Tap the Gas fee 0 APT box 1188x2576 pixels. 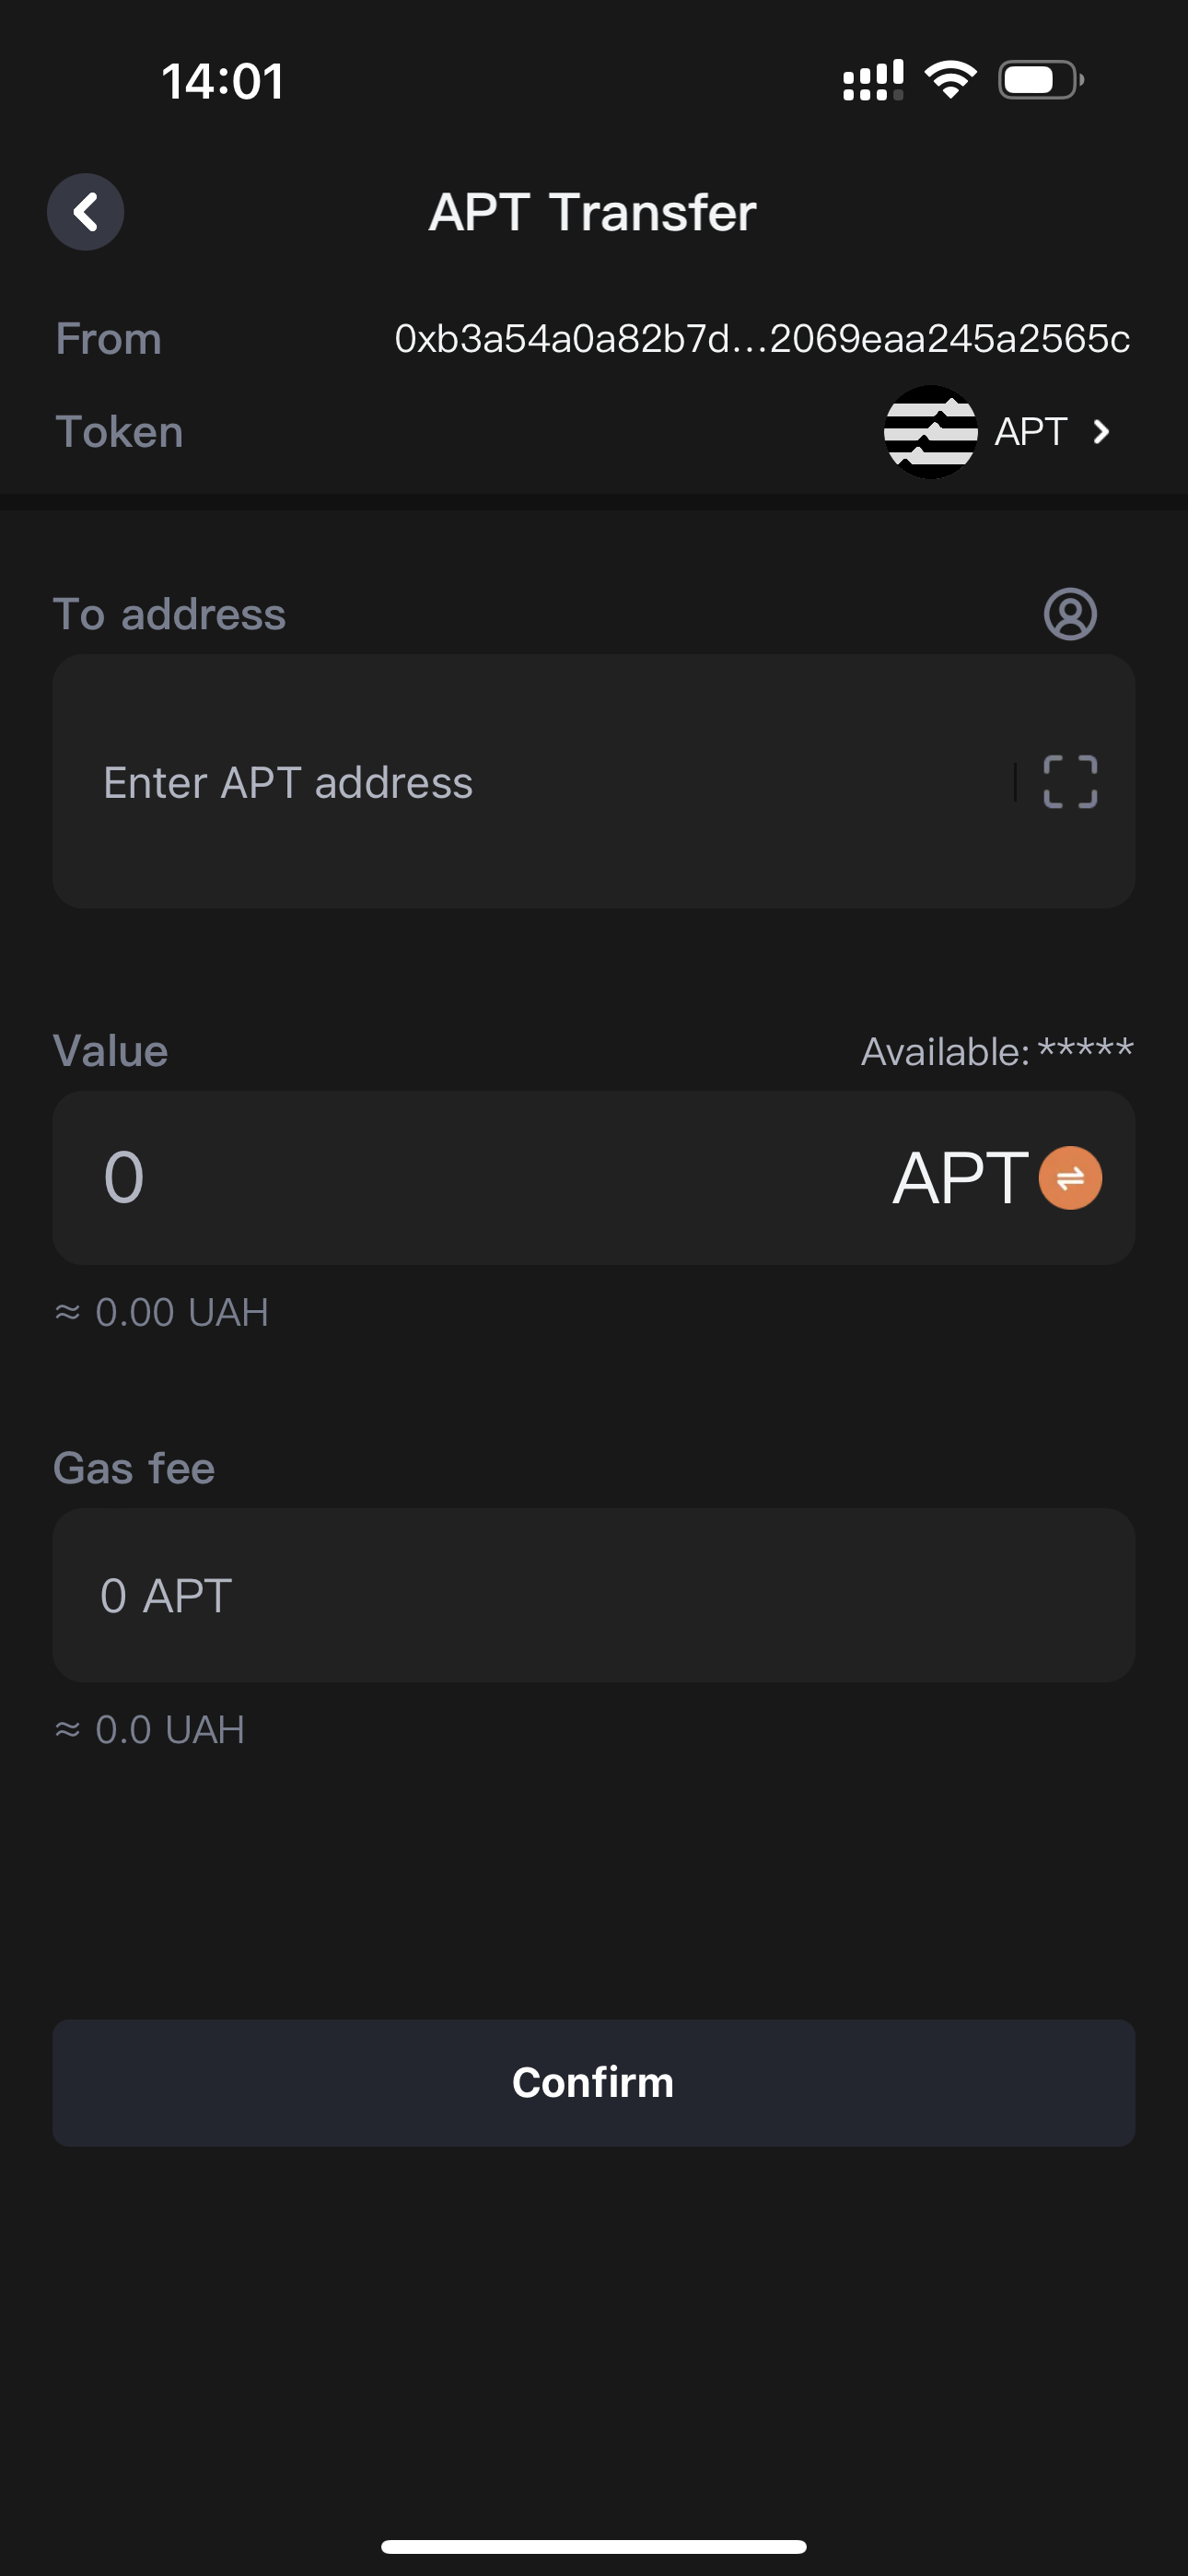pyautogui.click(x=593, y=1595)
